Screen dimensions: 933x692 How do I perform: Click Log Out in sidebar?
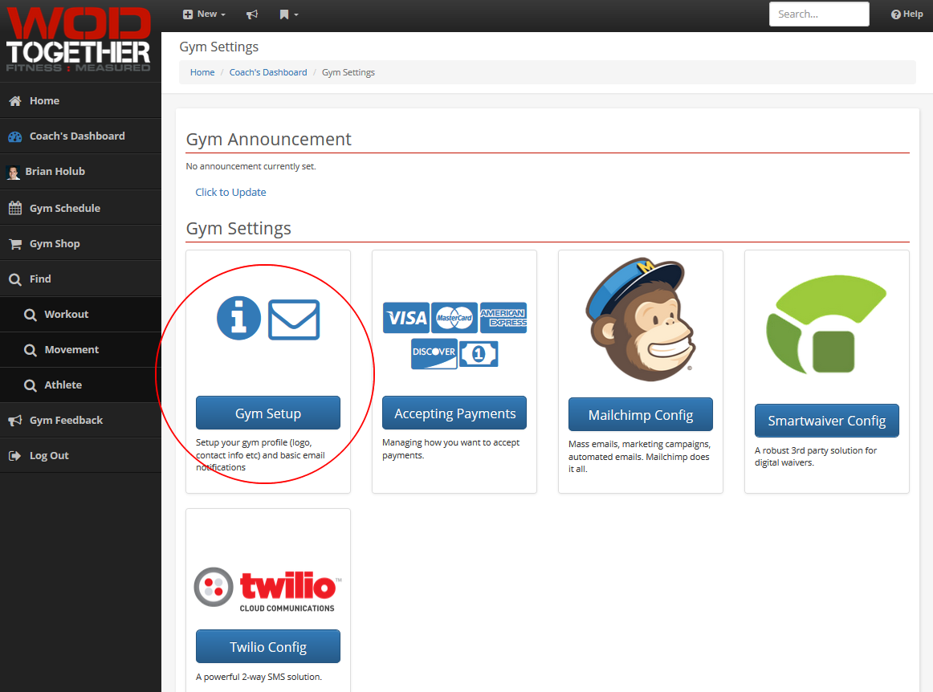tap(48, 456)
